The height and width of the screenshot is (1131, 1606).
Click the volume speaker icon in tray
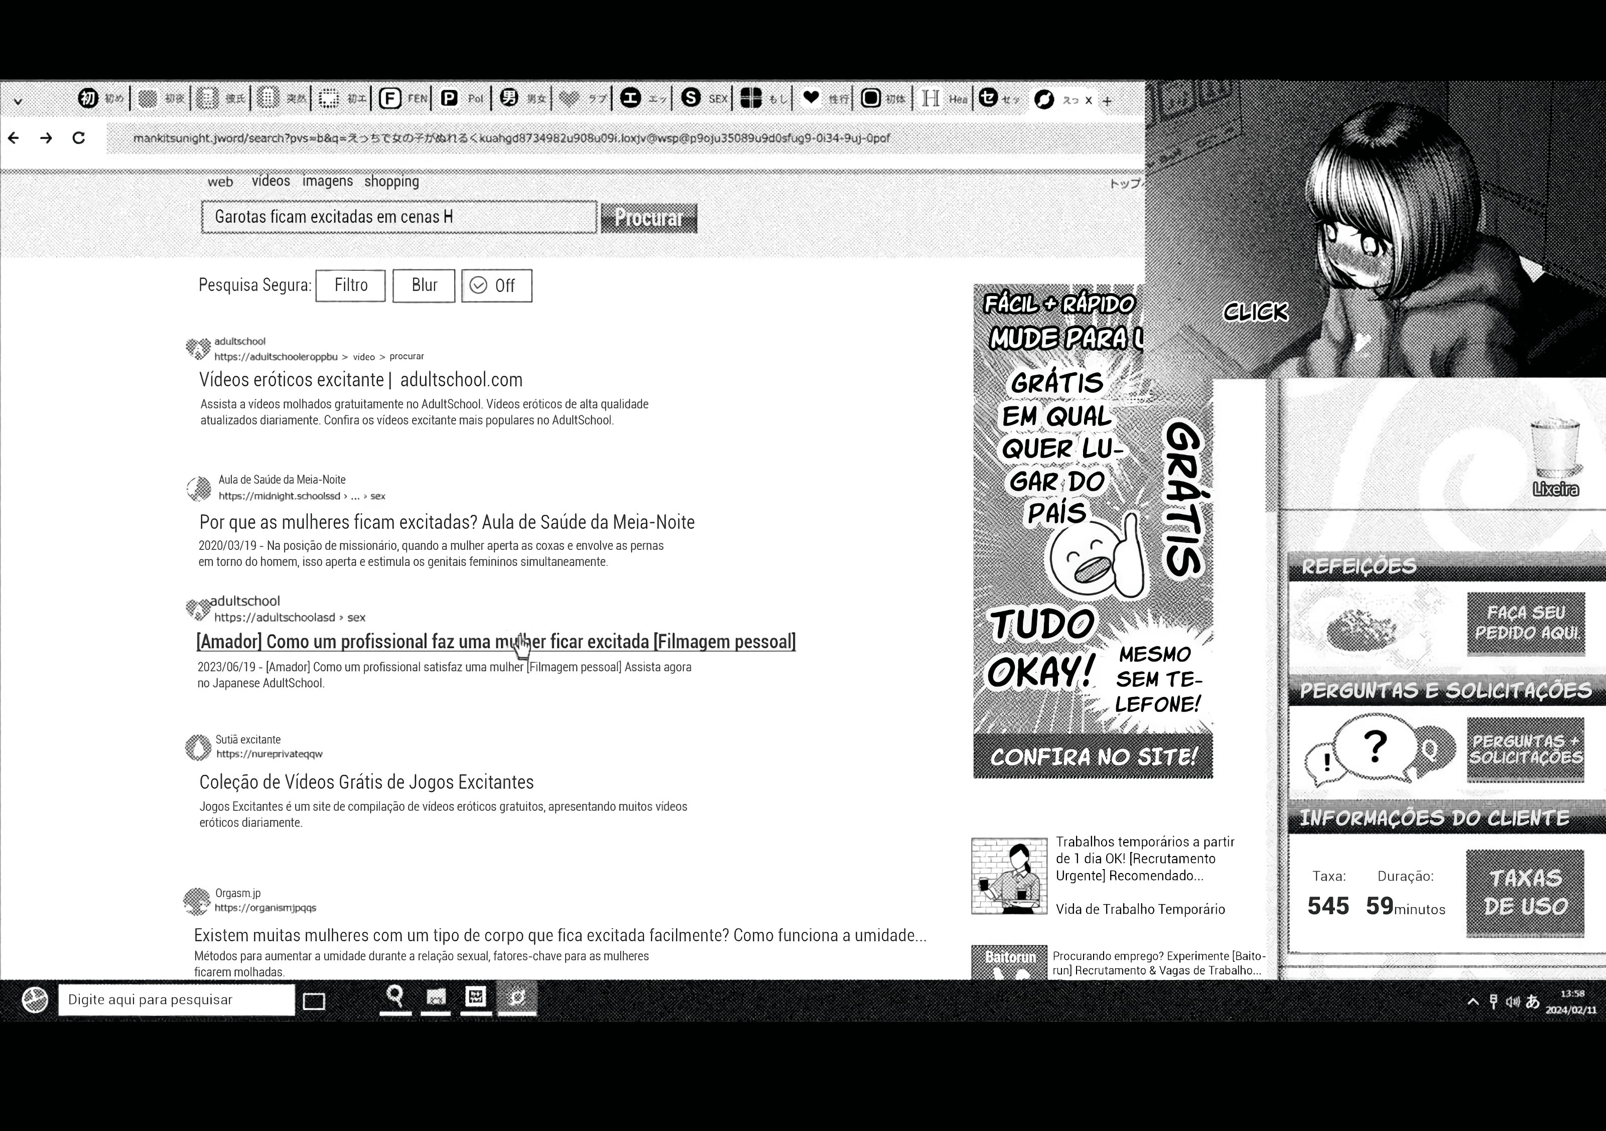tap(1513, 1002)
